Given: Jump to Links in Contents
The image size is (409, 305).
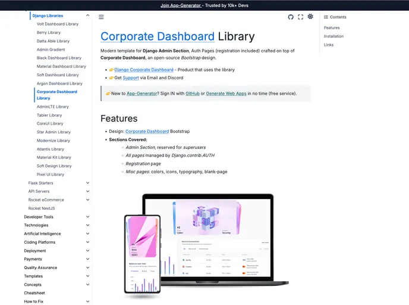Looking at the screenshot, I should click(x=329, y=45).
